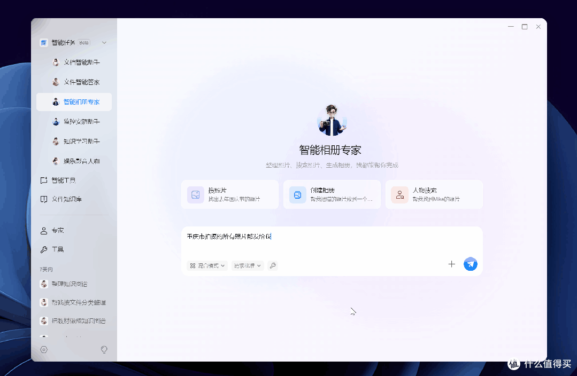
Task: Click the 7天内 history label
Action: 46,269
